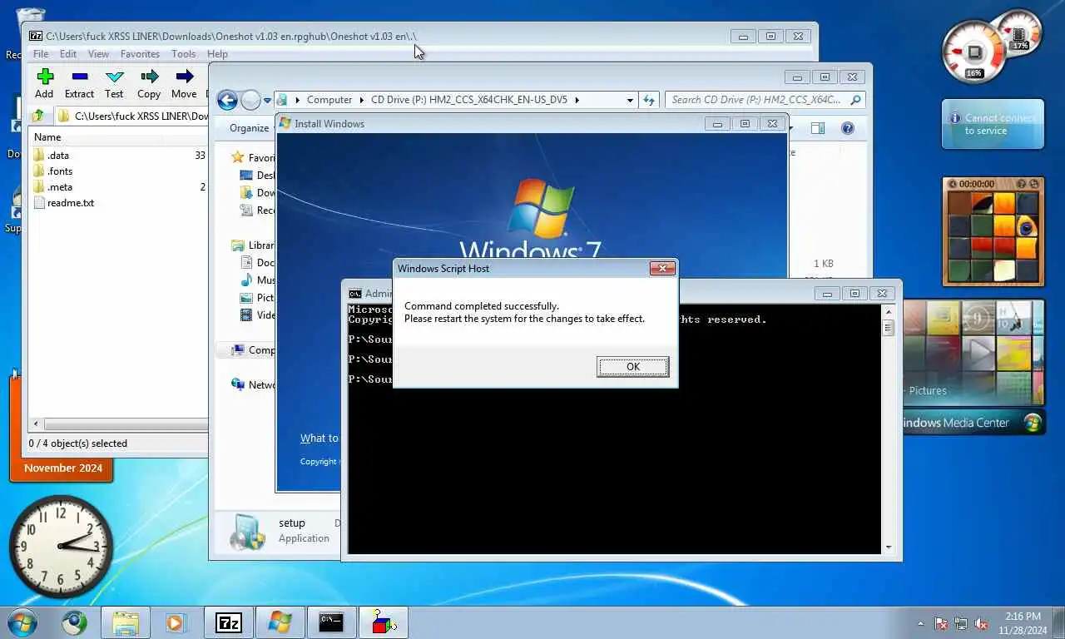Viewport: 1065px width, 639px height.
Task: Click the Copy icon in 7-Zip toolbar
Action: (x=149, y=77)
